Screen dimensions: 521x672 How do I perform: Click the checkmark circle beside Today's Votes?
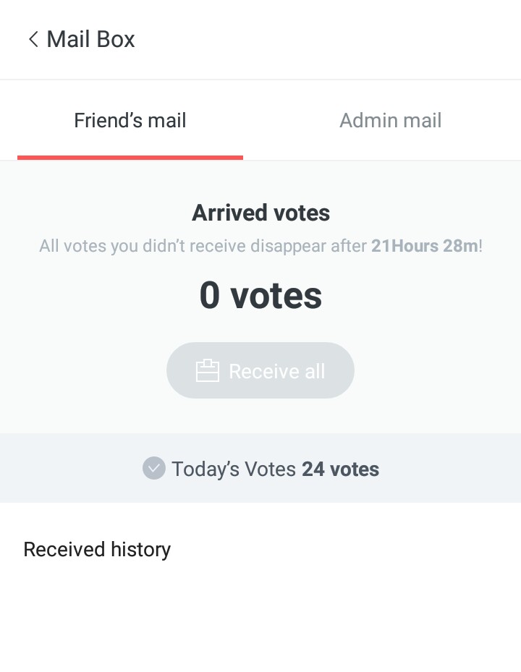coord(153,469)
